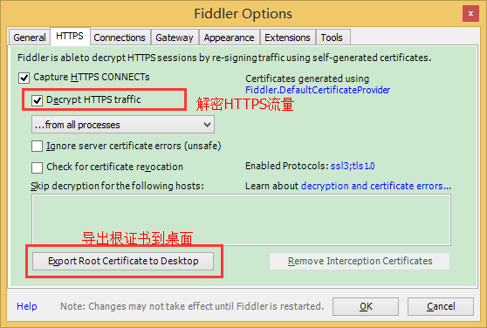This screenshot has width=487, height=328.
Task: Toggle Capture HTTPS CONNECTs checkbox
Action: [24, 78]
